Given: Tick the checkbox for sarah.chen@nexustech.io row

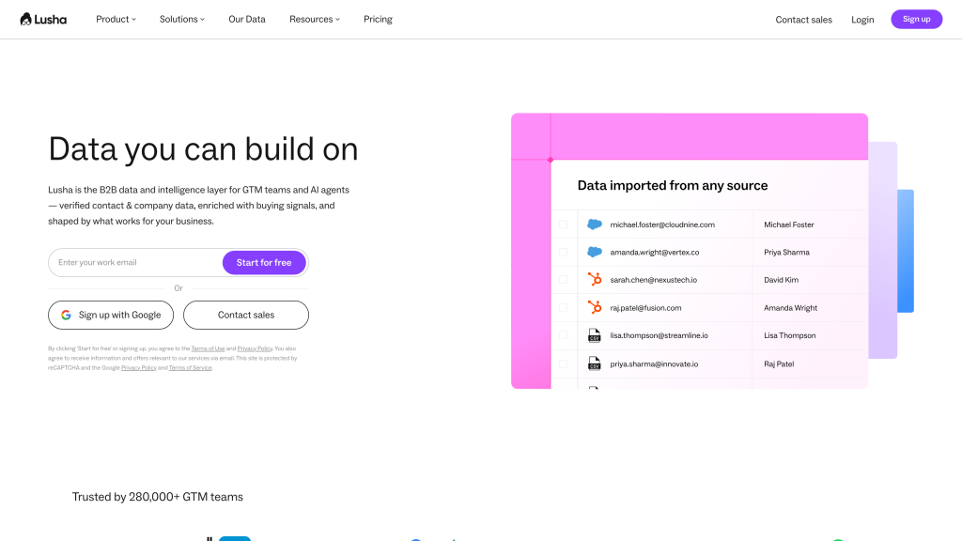Looking at the screenshot, I should tap(564, 280).
